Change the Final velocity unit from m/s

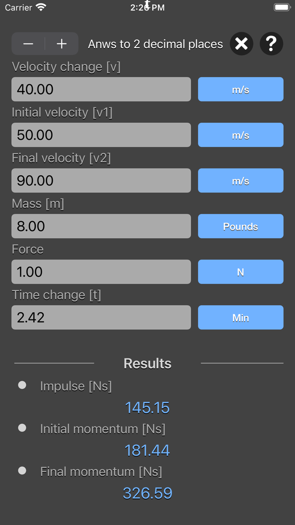(240, 181)
